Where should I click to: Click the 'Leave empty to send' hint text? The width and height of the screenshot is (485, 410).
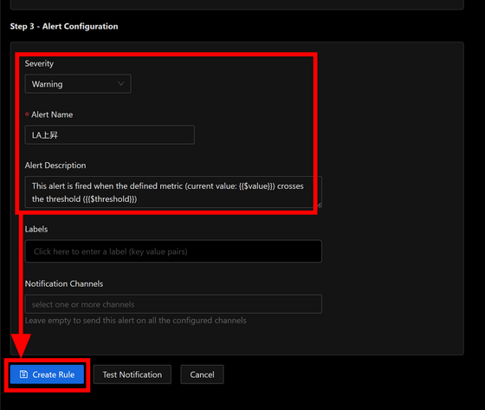coord(135,321)
